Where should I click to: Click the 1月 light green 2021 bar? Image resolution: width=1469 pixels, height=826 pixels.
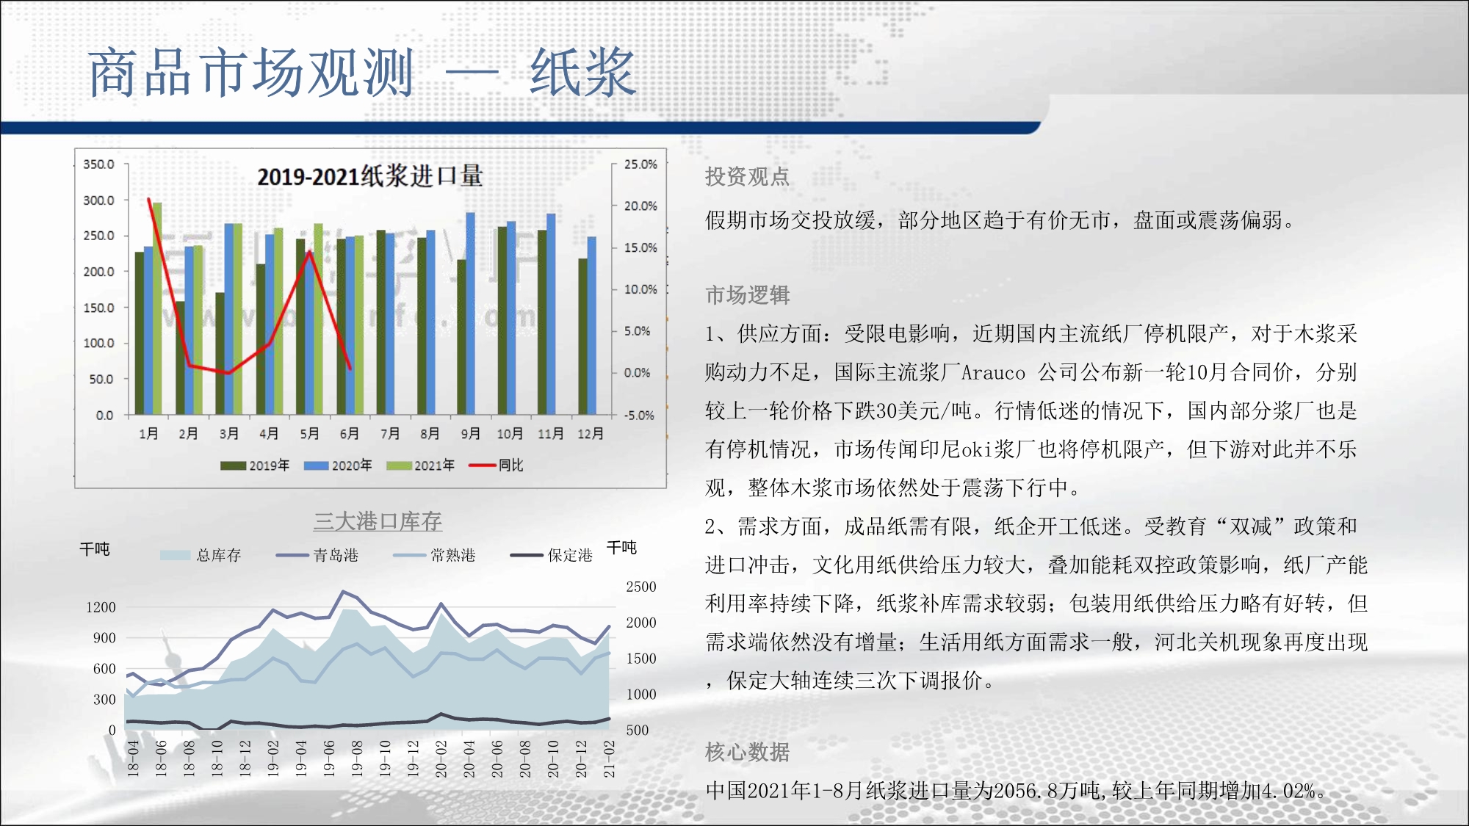[x=157, y=308]
